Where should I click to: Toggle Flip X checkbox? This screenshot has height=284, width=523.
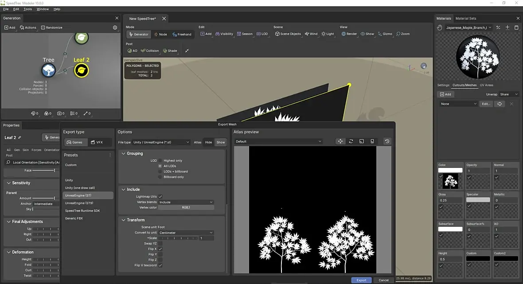coord(160,249)
